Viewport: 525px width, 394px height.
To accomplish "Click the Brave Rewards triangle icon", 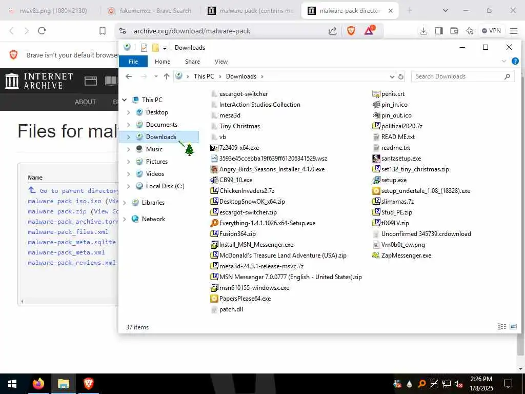I will coord(369,31).
